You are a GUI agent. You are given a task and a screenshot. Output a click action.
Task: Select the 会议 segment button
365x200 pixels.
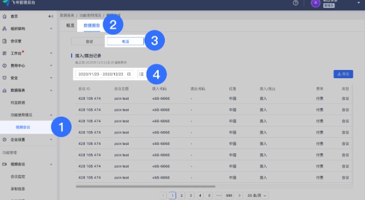coord(89,42)
